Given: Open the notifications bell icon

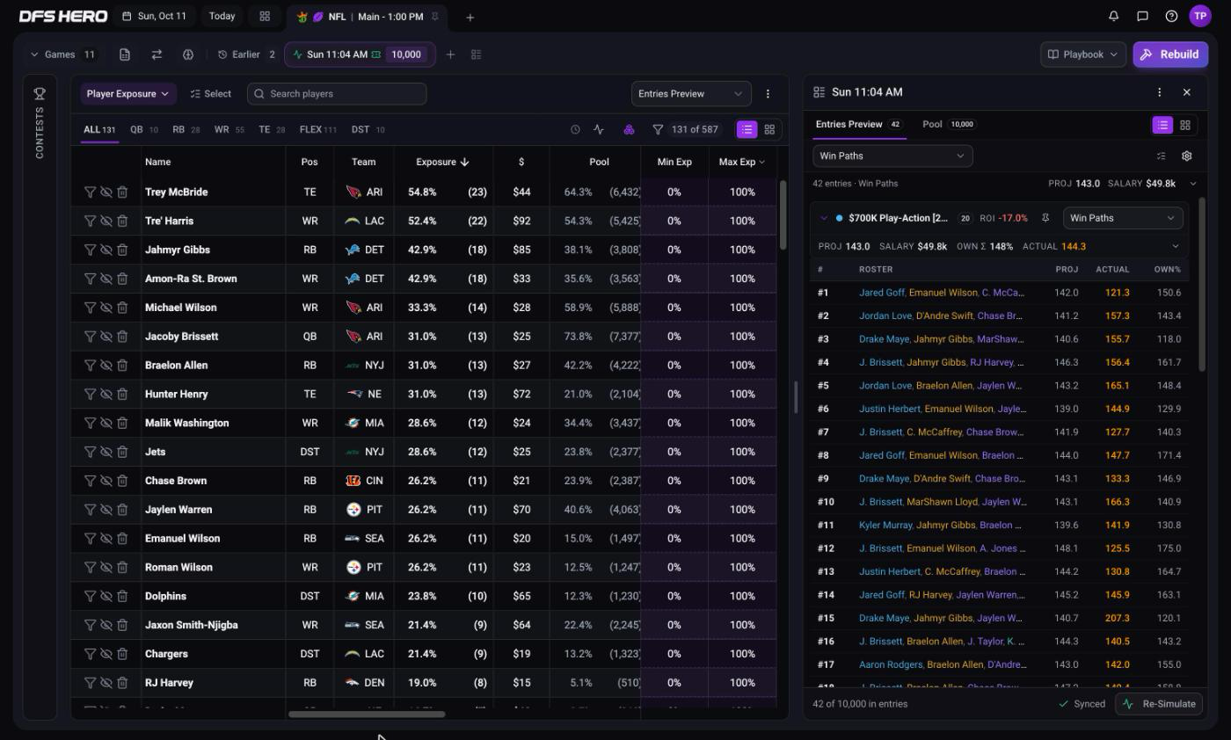Looking at the screenshot, I should coord(1114,16).
